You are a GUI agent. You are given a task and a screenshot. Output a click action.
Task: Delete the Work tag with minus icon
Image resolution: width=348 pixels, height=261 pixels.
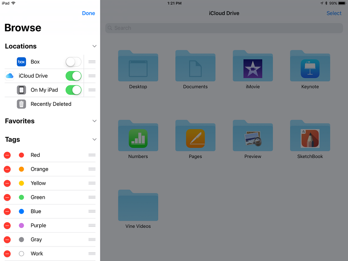pos(7,254)
